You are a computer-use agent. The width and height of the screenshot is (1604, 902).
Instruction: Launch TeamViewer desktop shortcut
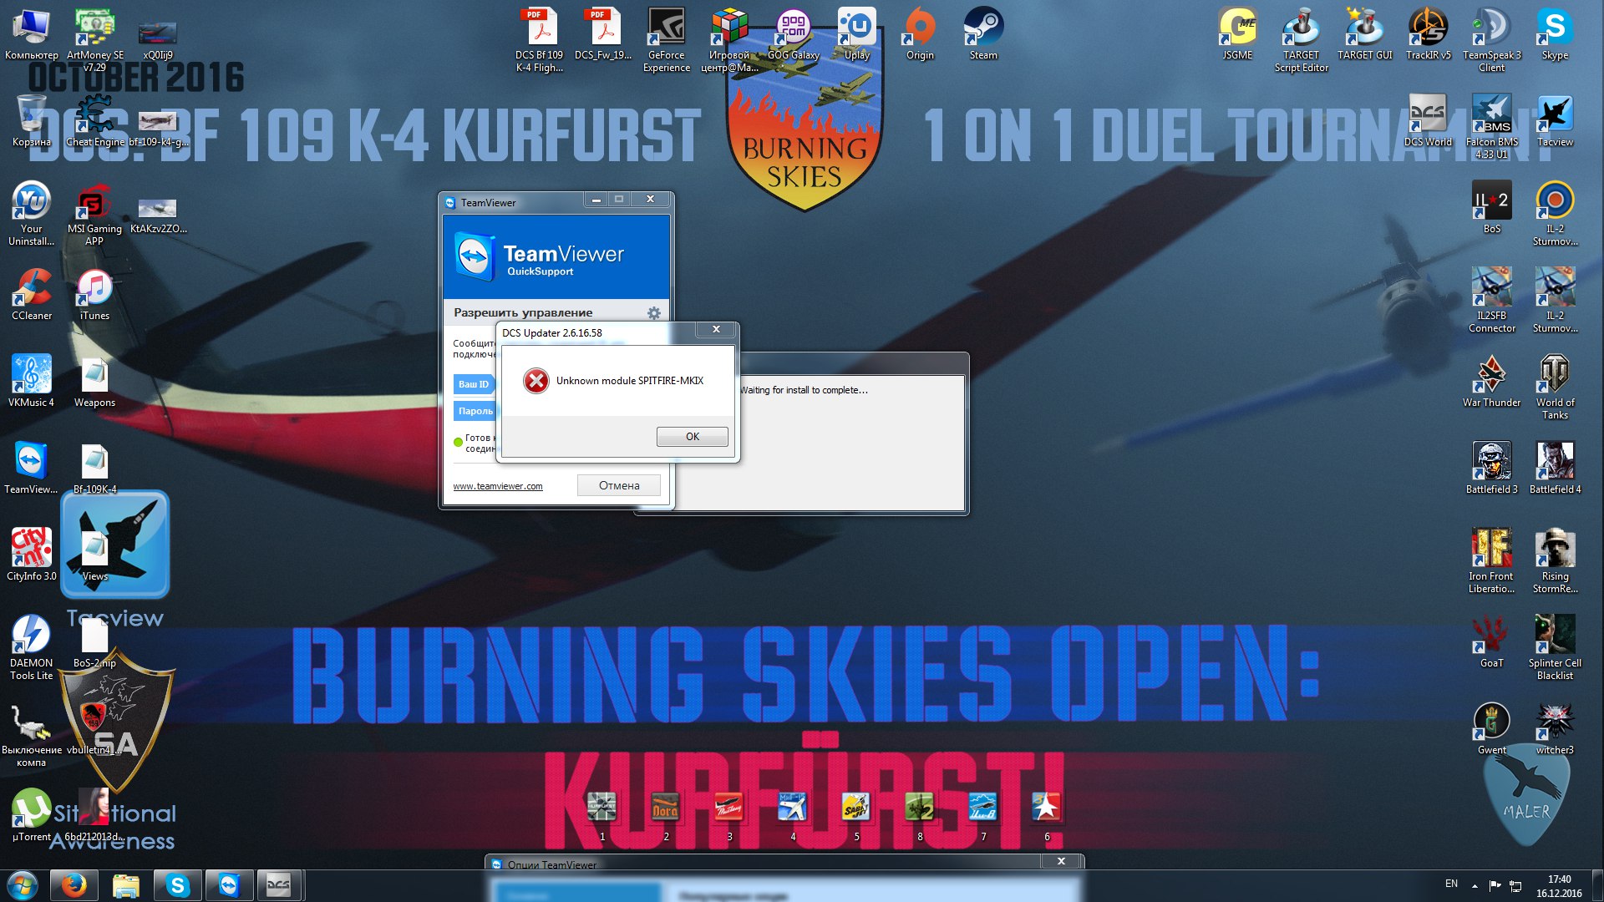point(31,469)
